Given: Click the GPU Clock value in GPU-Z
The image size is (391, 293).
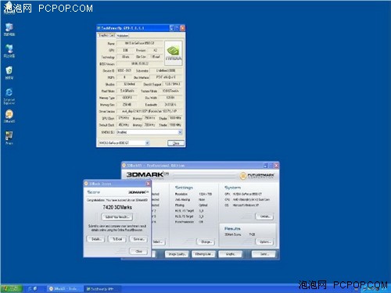Looking at the screenshot, I should [x=124, y=118].
